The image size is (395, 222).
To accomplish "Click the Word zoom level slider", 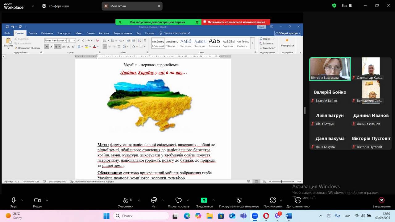I will (281, 182).
